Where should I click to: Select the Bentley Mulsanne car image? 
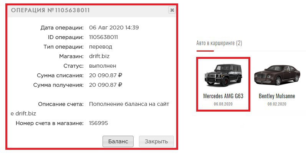[x=277, y=75]
